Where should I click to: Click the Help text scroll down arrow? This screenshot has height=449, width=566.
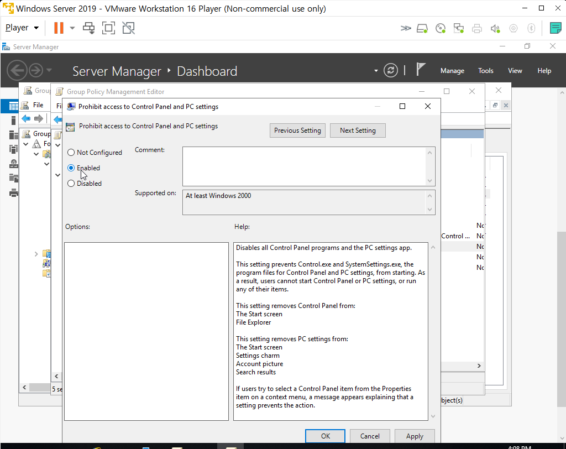pos(433,416)
